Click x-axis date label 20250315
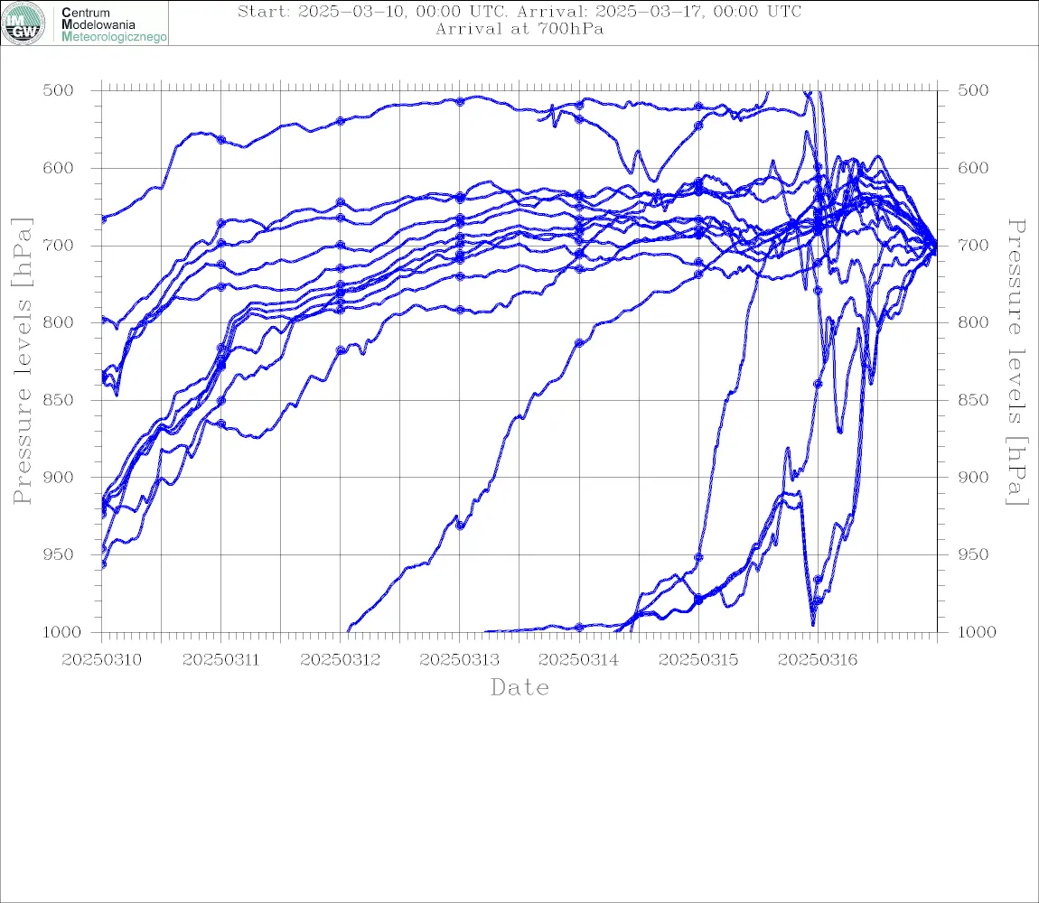The image size is (1039, 903). [x=698, y=660]
